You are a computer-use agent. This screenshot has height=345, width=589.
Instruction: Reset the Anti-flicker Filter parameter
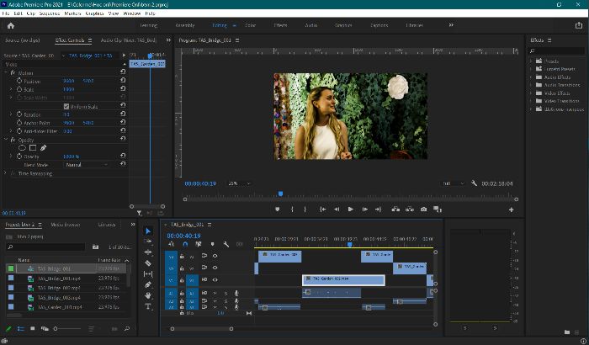pyautogui.click(x=123, y=130)
